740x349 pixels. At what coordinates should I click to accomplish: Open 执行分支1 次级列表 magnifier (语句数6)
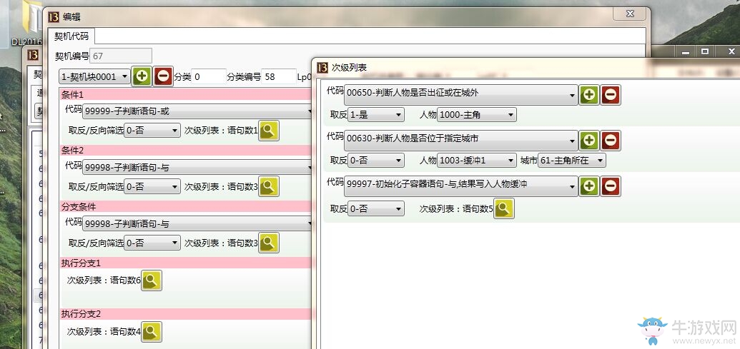152,280
